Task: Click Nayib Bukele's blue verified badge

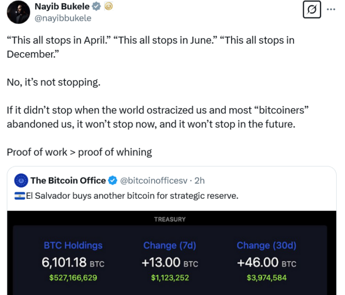Action: [x=96, y=6]
